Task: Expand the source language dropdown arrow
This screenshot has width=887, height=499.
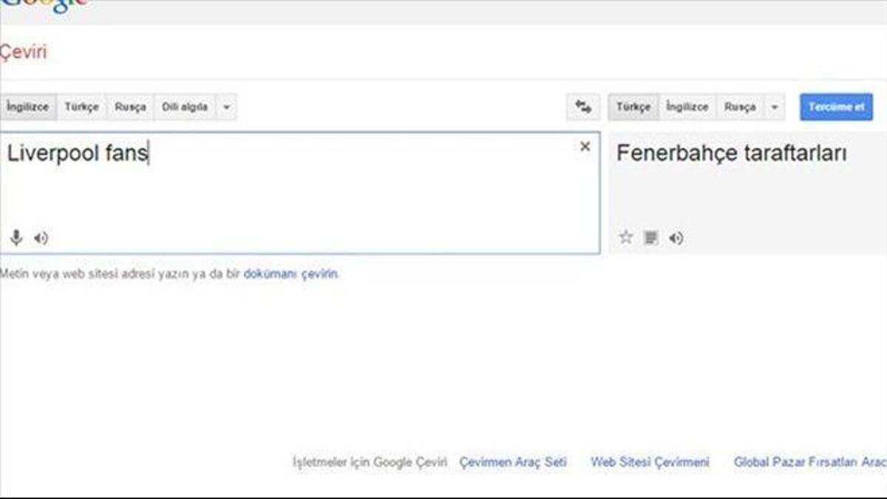Action: (226, 107)
